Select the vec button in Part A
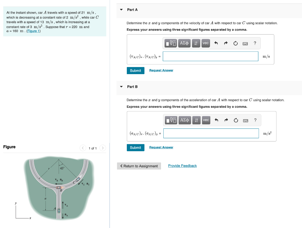The height and width of the screenshot is (228, 302). pyautogui.click(x=206, y=43)
